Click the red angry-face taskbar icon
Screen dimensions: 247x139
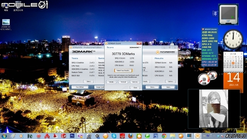[122, 136]
